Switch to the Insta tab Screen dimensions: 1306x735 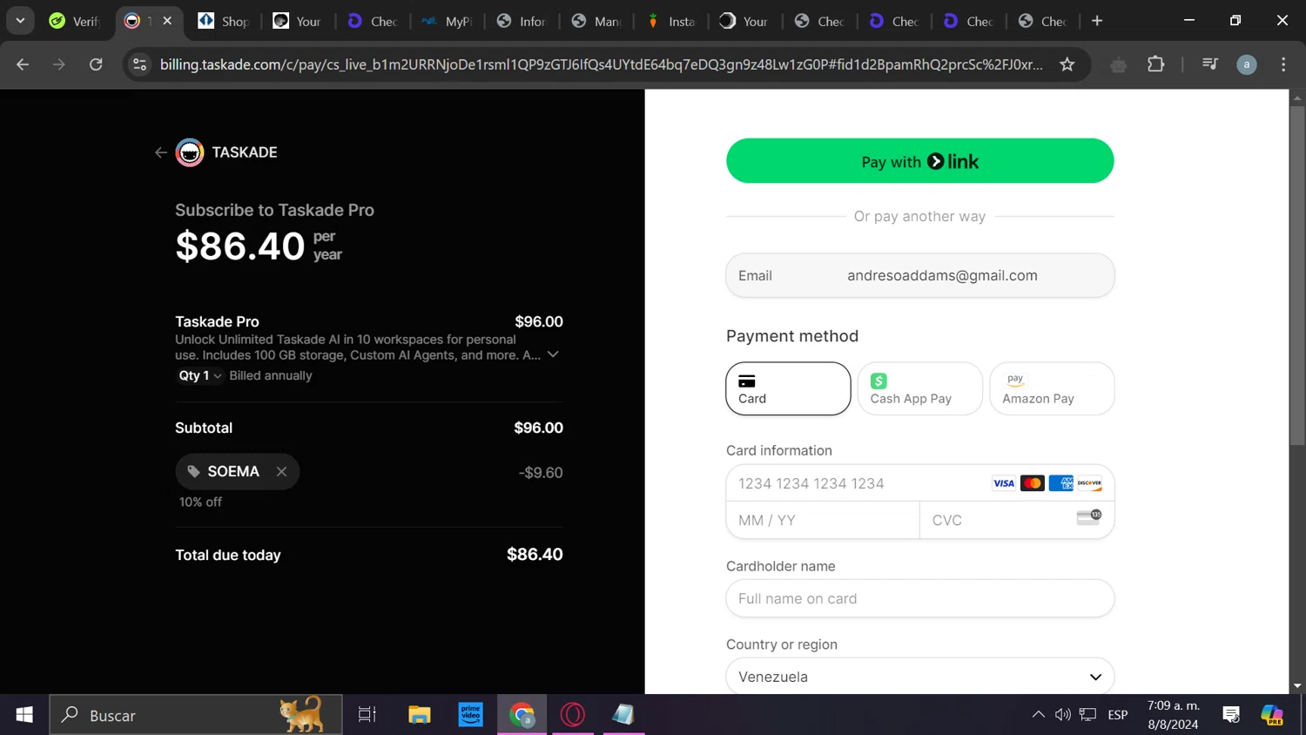(671, 21)
